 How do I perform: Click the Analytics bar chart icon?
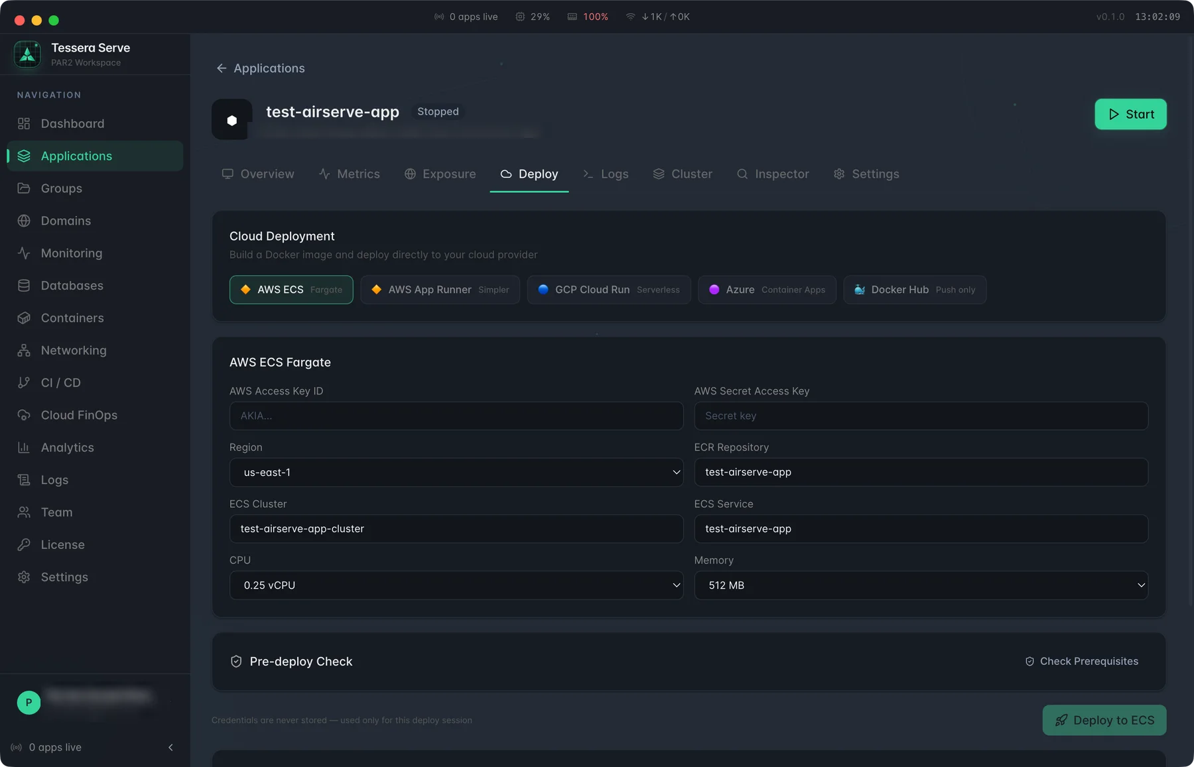point(24,447)
